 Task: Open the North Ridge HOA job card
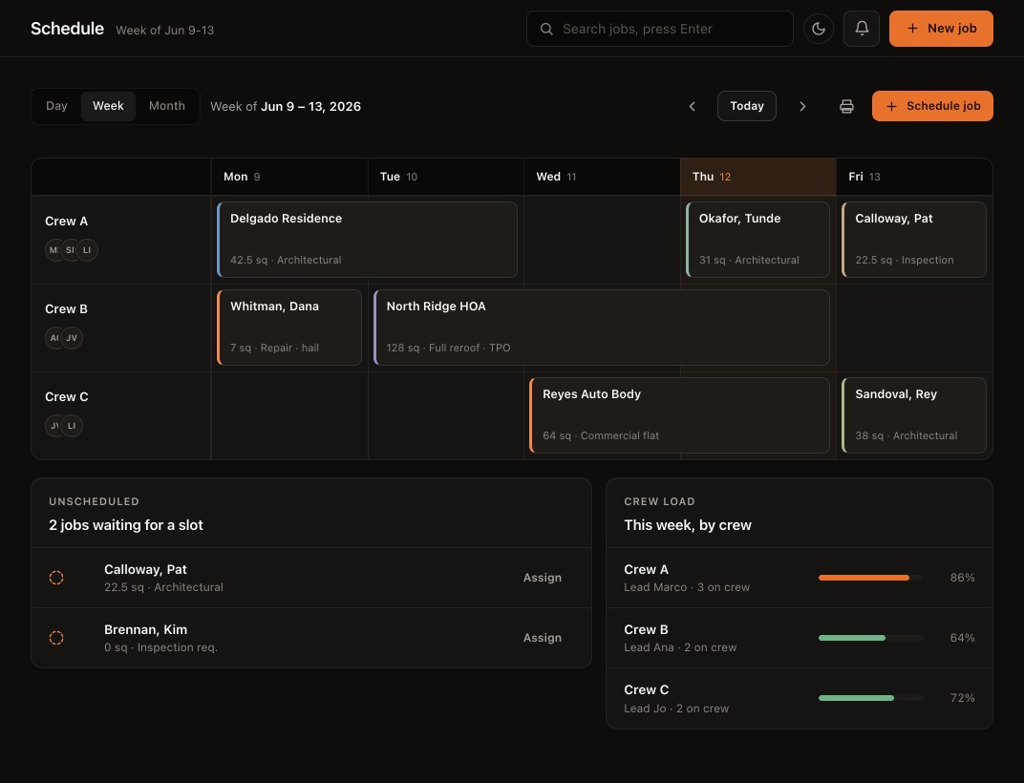(x=602, y=328)
